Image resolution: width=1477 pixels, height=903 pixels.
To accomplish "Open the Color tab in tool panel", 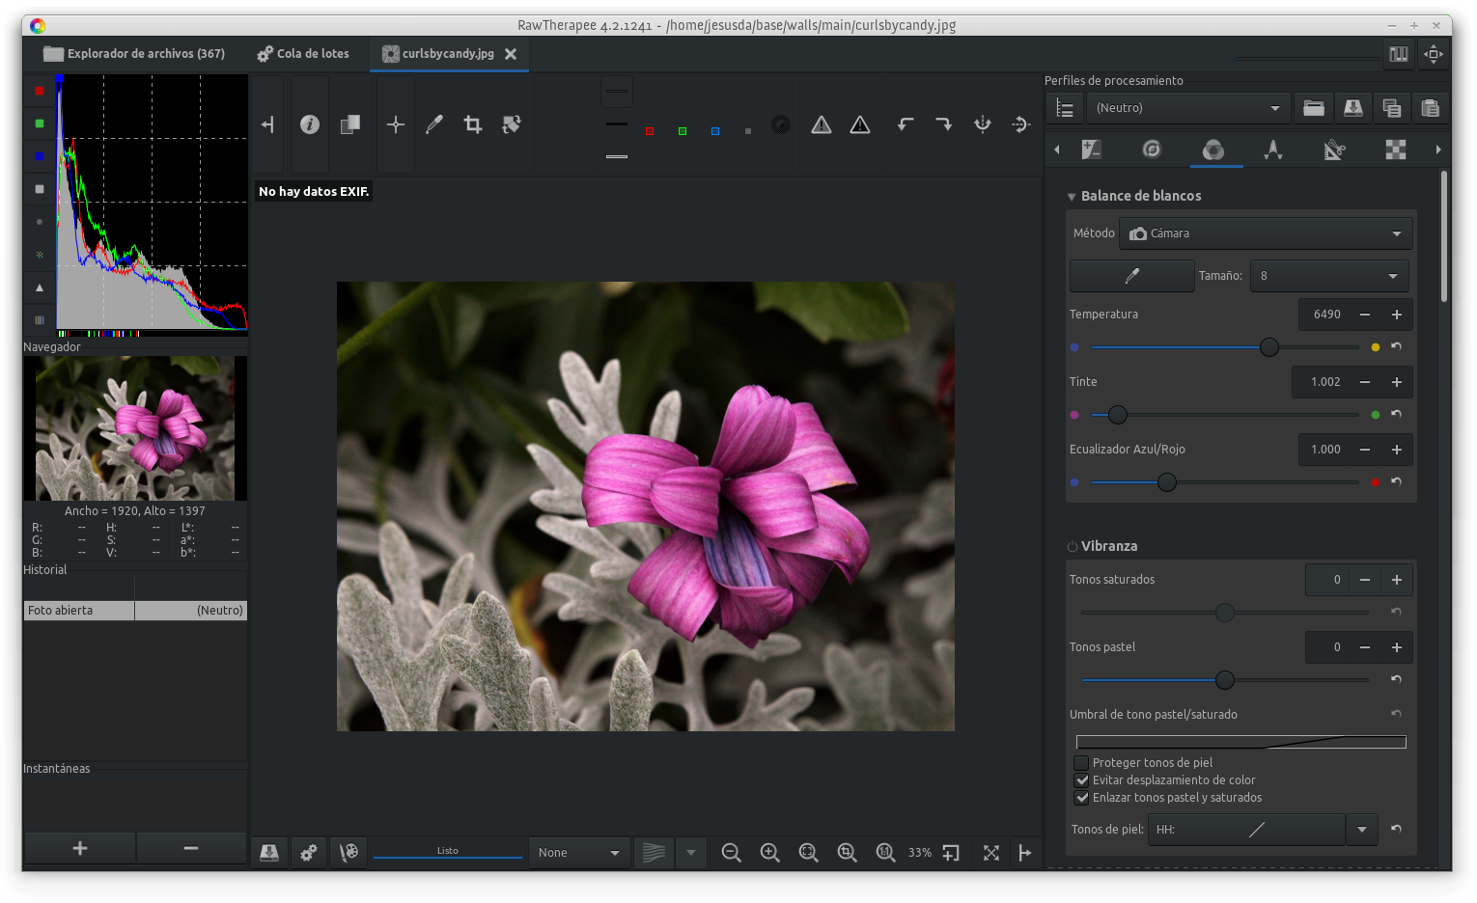I will 1212,150.
